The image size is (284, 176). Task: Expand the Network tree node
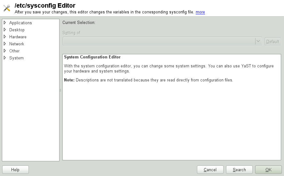click(x=5, y=44)
